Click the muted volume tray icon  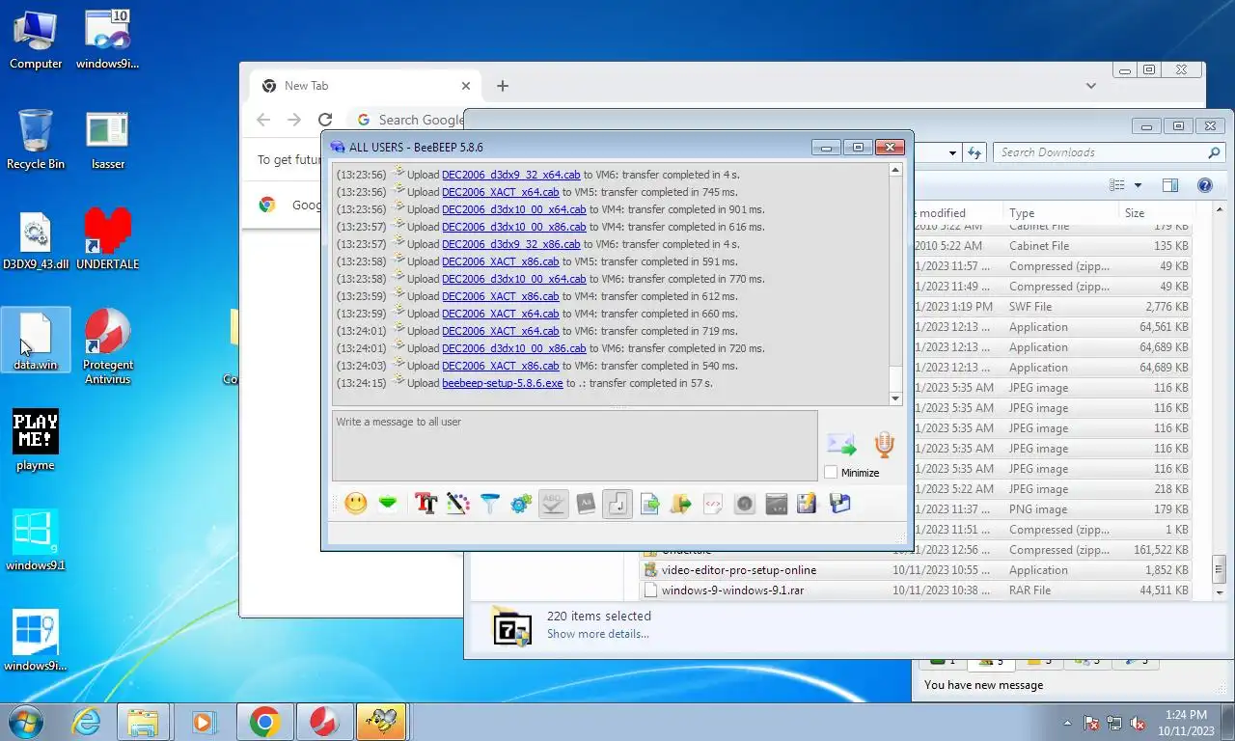(1138, 722)
